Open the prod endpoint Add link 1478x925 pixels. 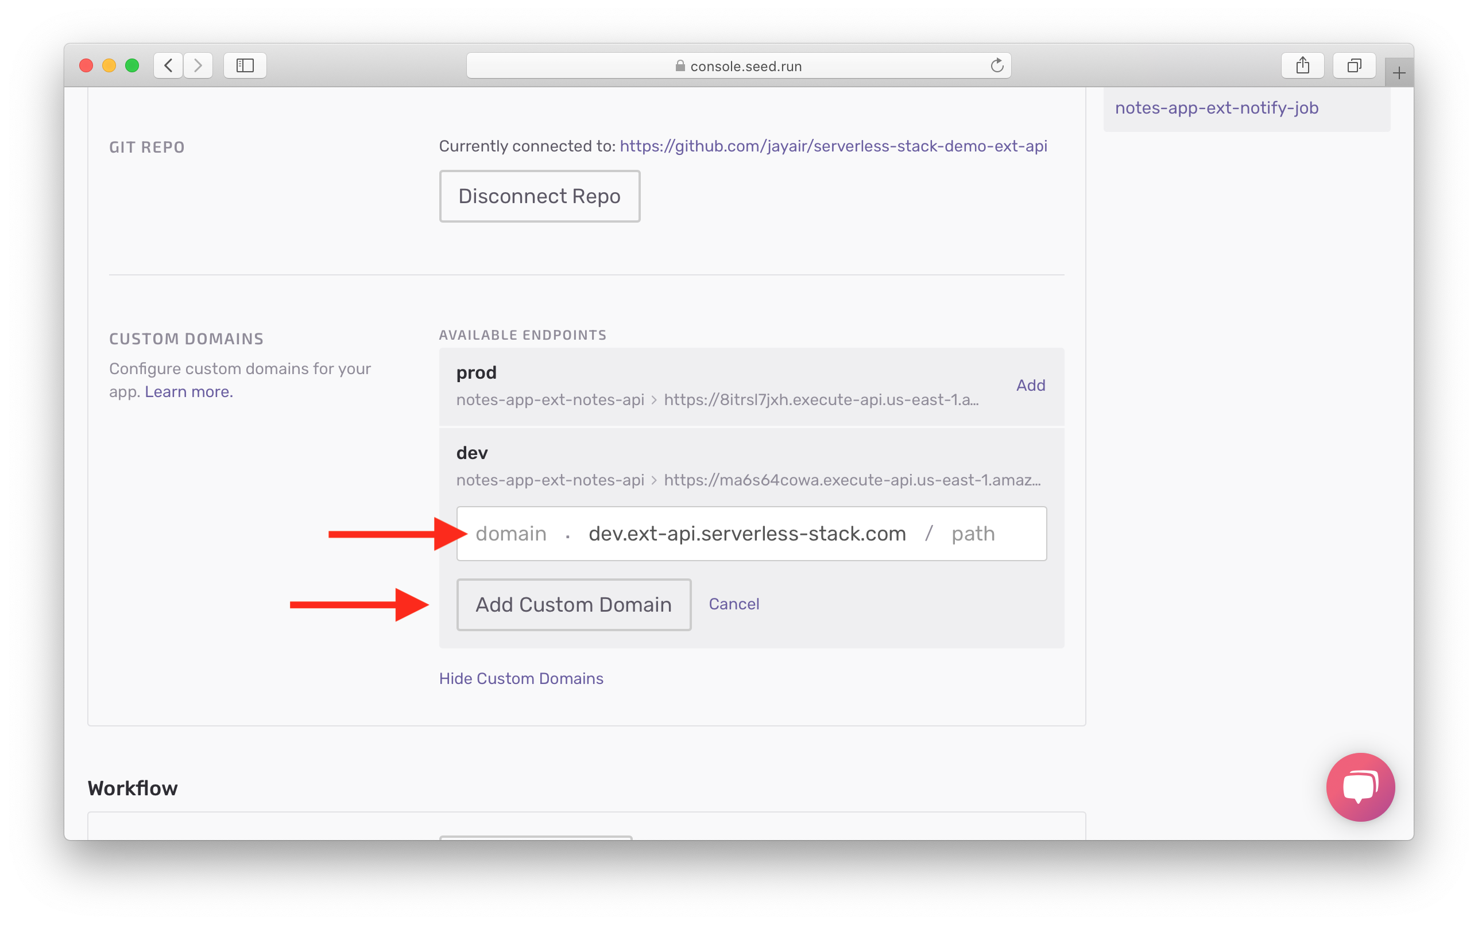pos(1029,384)
